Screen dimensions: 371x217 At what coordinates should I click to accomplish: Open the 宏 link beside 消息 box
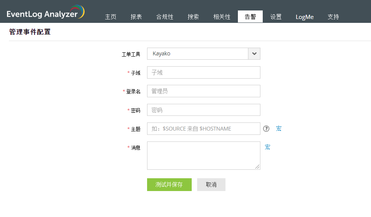pos(267,147)
